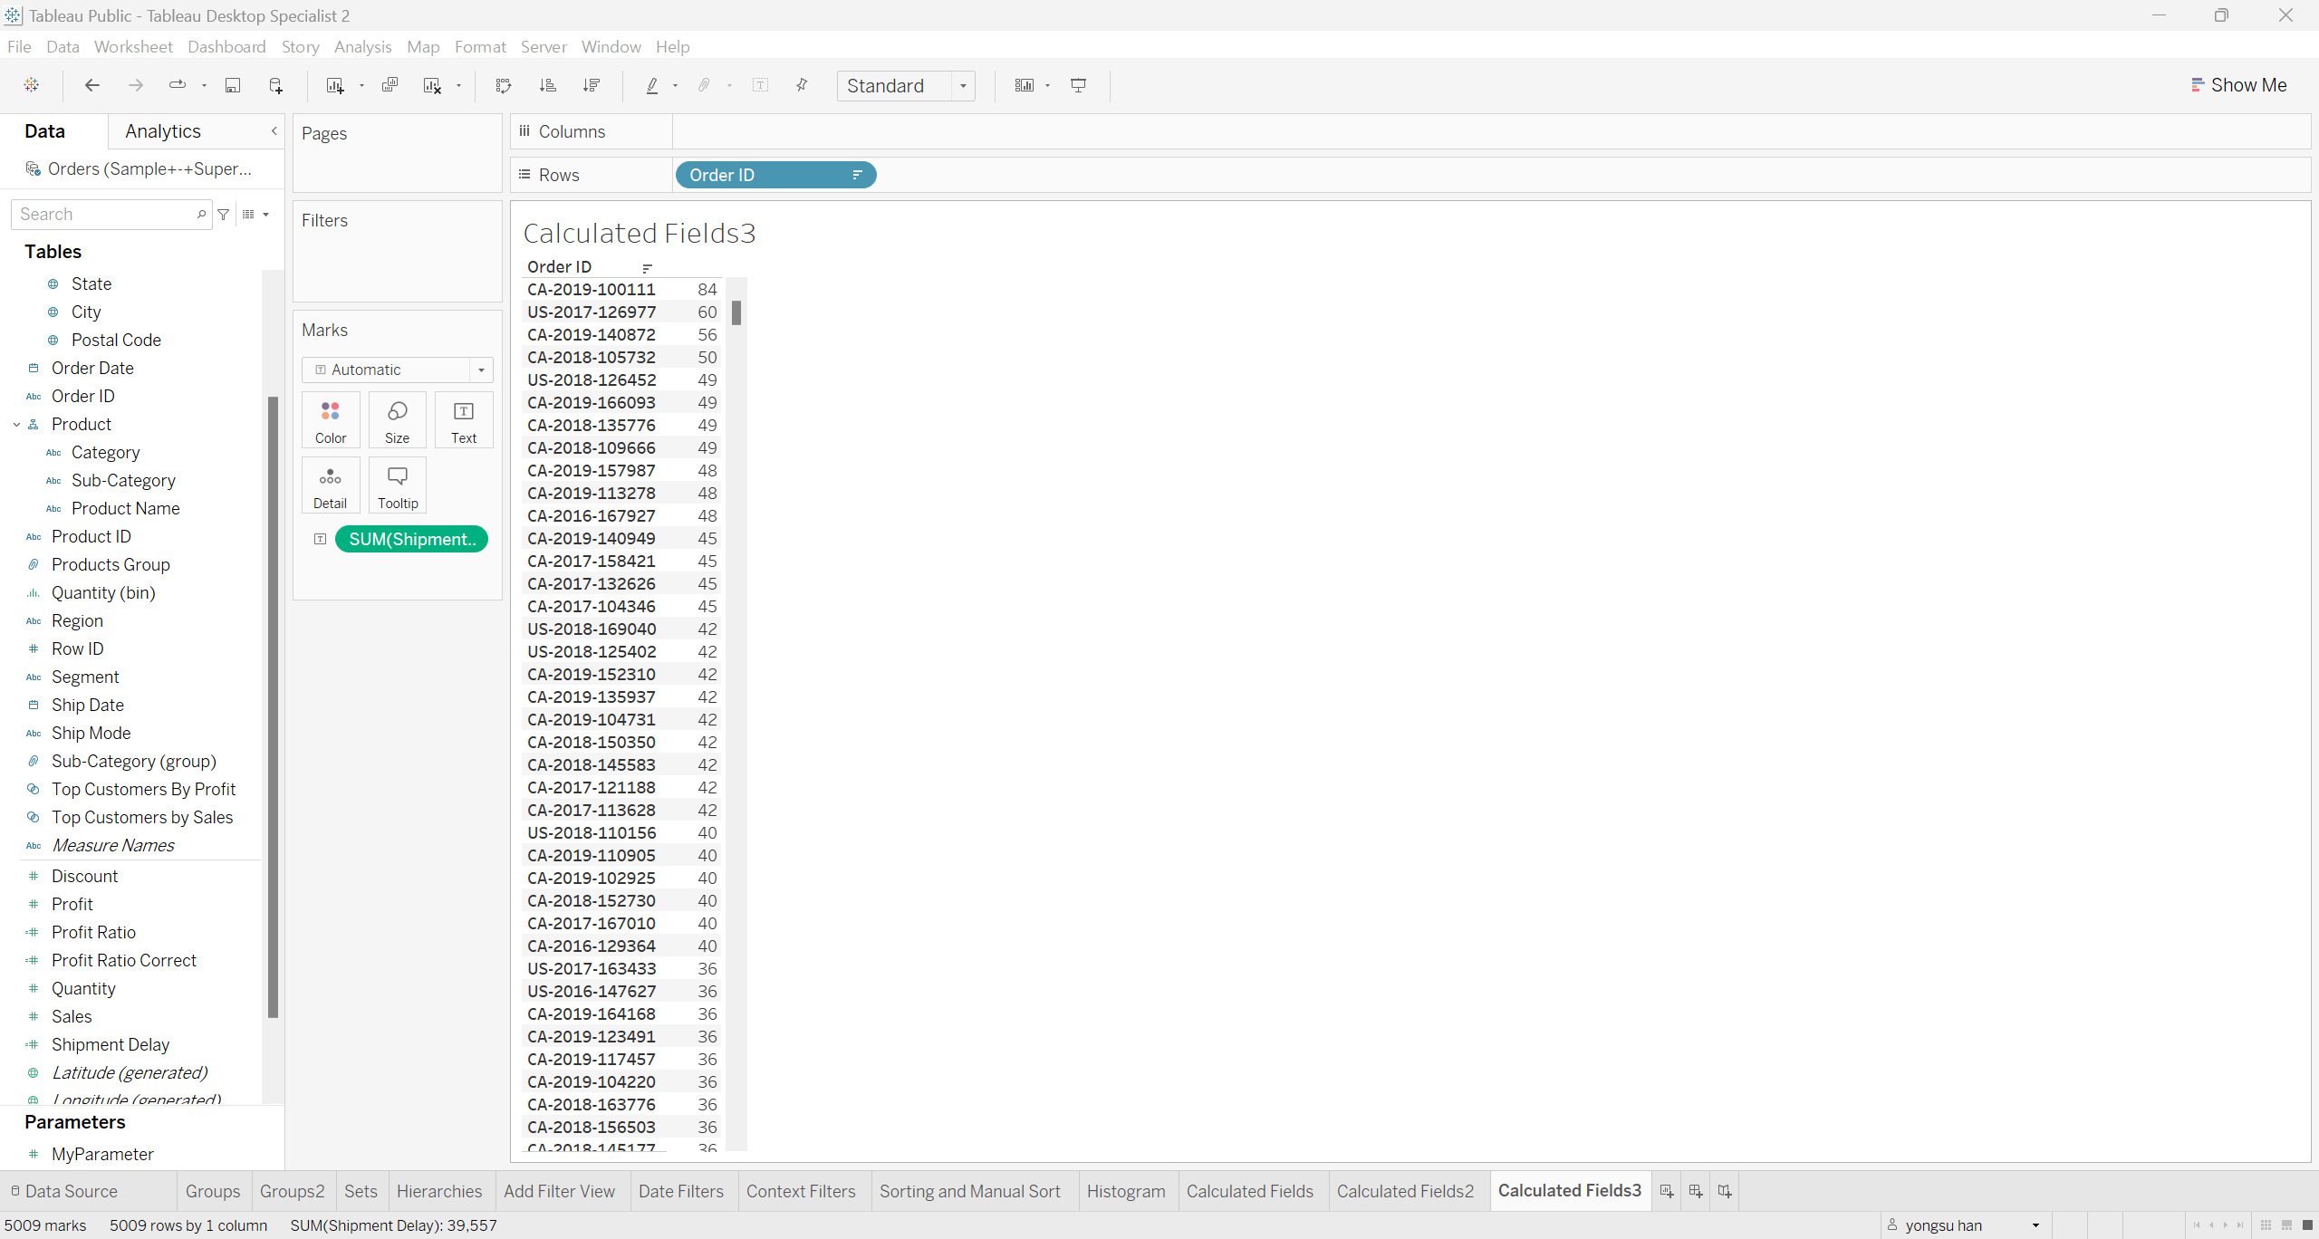This screenshot has width=2319, height=1239.
Task: Click the Tooltip button in the Marks card
Action: (397, 485)
